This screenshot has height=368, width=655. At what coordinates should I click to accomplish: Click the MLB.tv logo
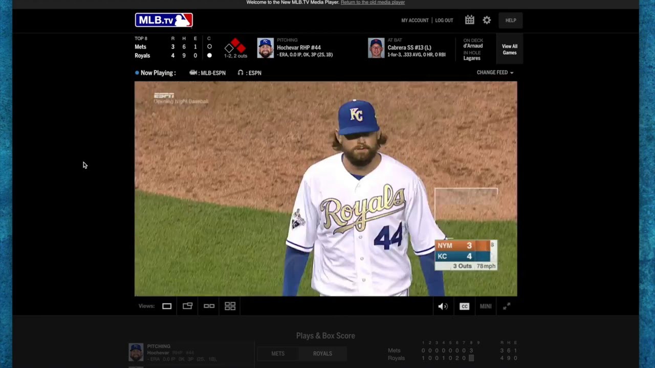pyautogui.click(x=164, y=20)
